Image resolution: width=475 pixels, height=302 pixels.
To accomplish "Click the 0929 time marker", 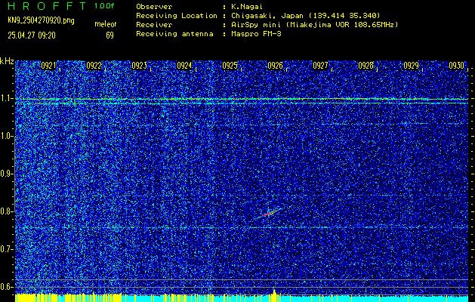I will click(x=411, y=66).
